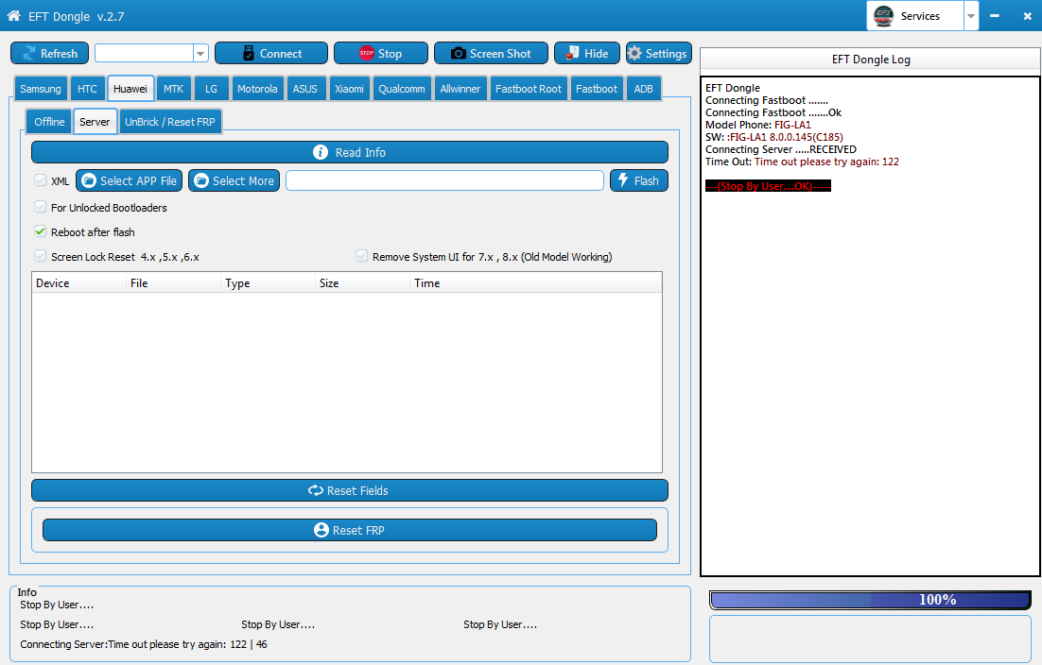
Task: Click the Hide button icon
Action: 572,54
